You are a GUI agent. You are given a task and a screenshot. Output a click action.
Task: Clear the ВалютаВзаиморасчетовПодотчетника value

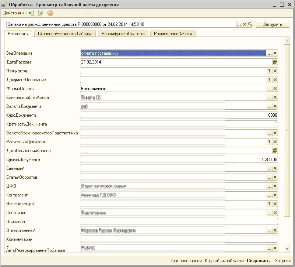tap(275, 133)
